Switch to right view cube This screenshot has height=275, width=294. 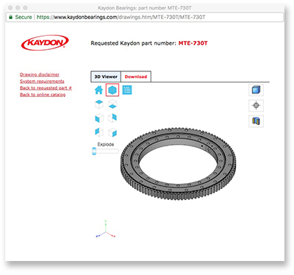pyautogui.click(x=112, y=132)
